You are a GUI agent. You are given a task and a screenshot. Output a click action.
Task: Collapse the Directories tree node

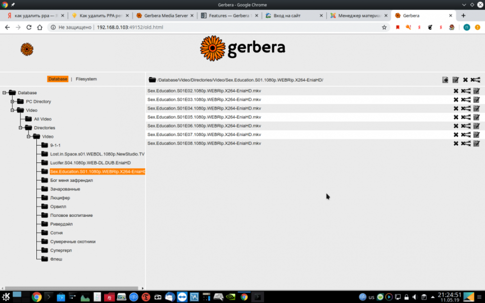pyautogui.click(x=20, y=128)
